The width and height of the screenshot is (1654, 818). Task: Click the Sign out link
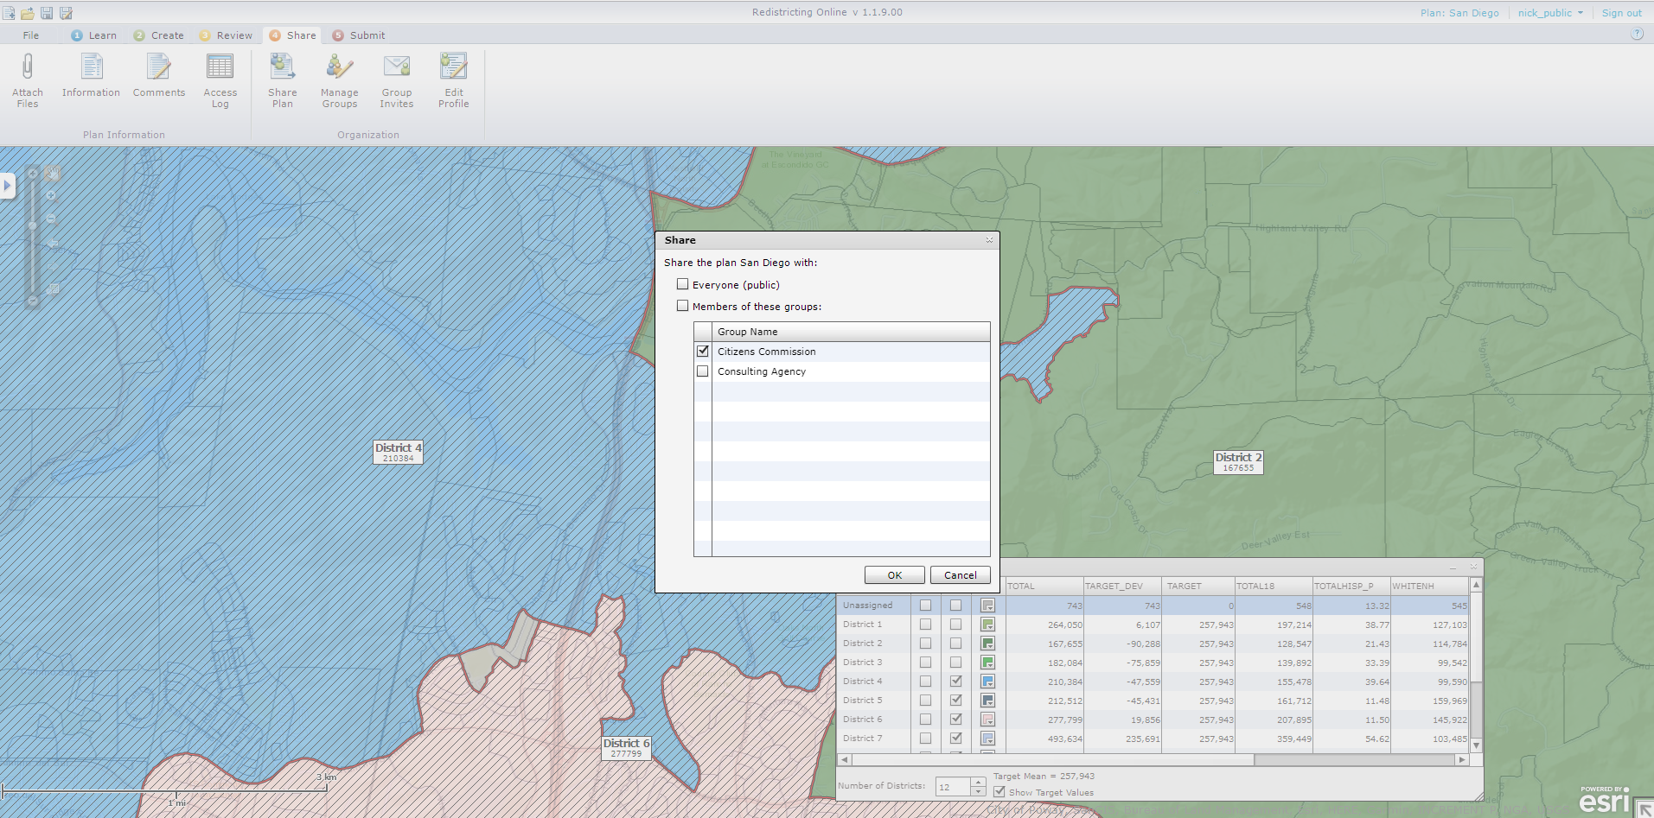(x=1622, y=13)
